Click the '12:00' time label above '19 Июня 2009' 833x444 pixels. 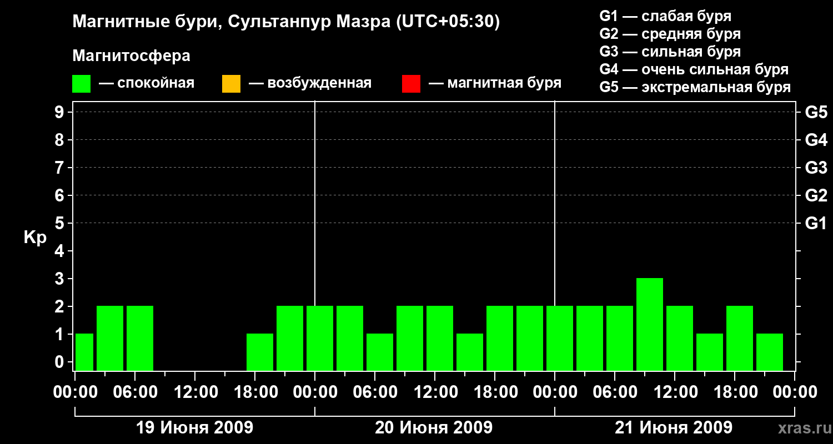[x=195, y=392]
